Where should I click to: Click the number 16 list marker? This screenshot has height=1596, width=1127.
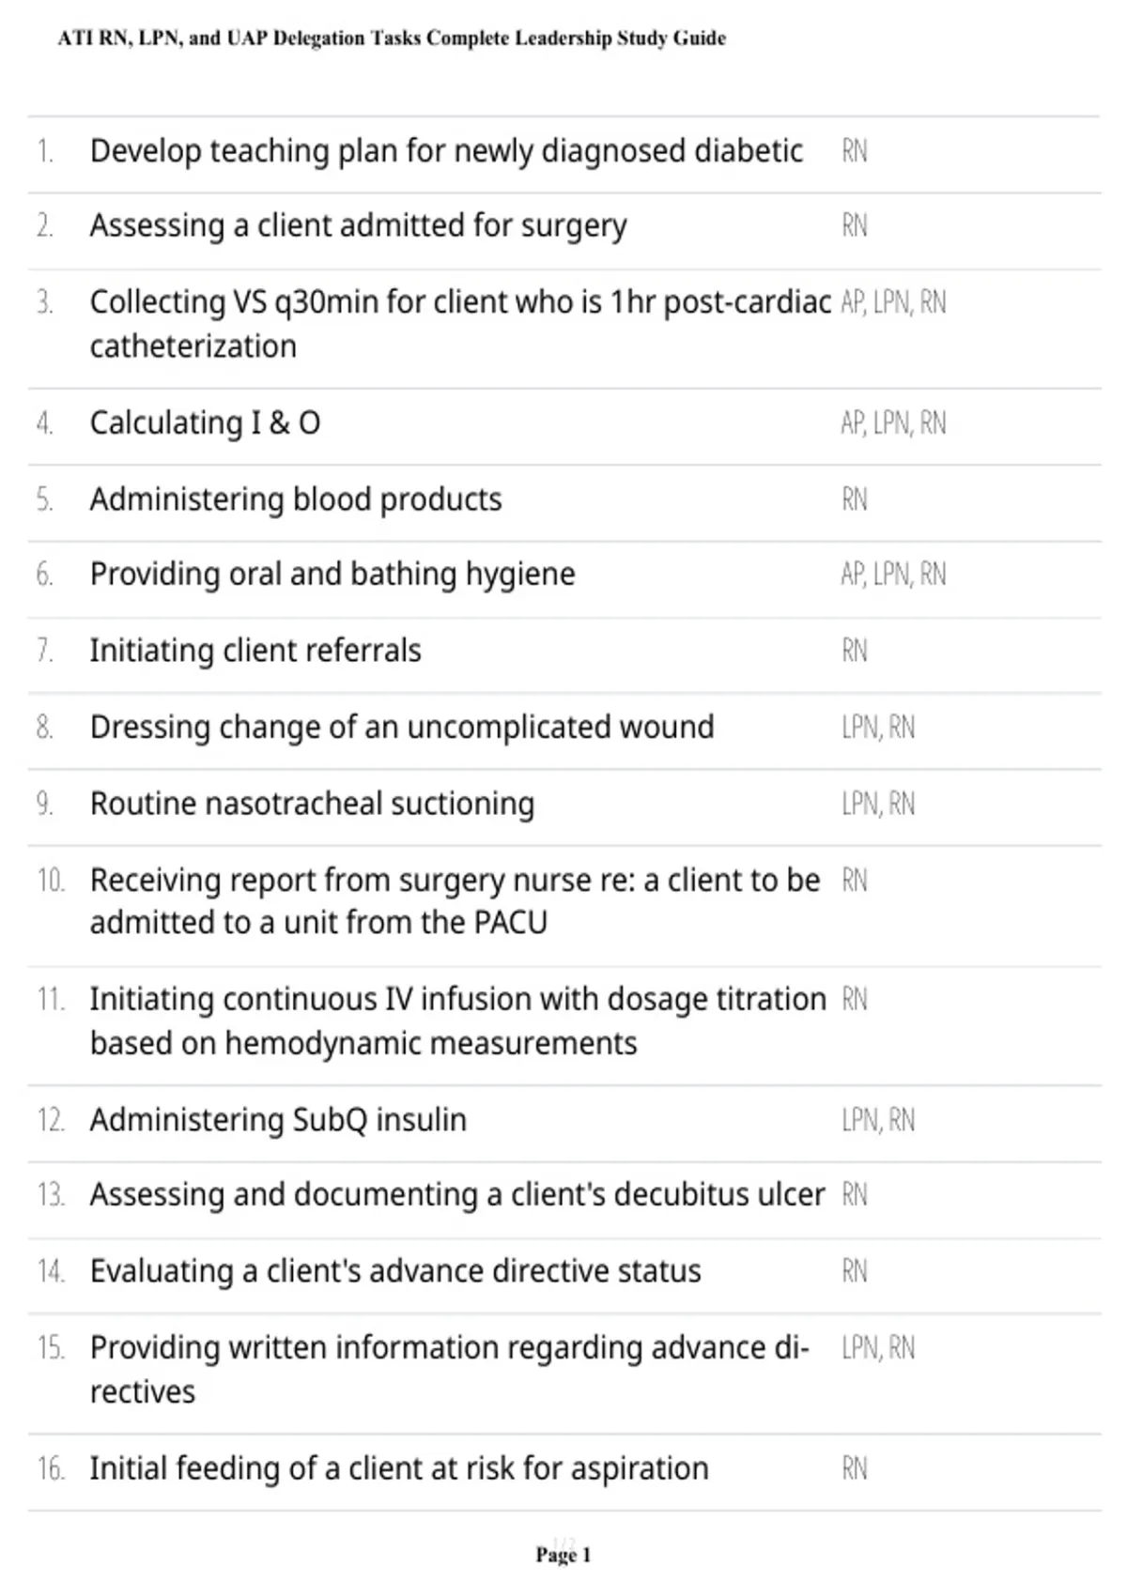[51, 1469]
